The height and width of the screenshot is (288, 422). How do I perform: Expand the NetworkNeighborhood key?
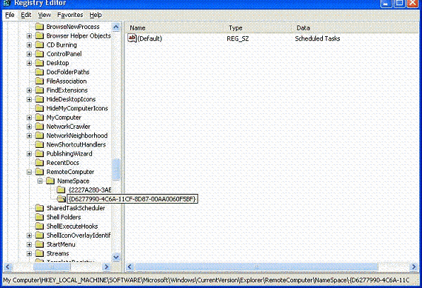click(29, 136)
